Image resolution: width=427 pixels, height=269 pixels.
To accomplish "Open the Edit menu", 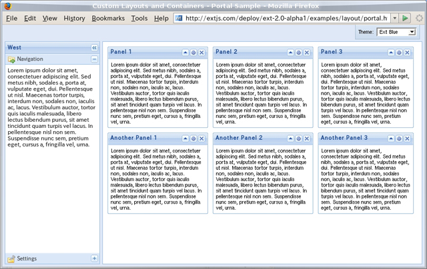I will click(30, 18).
